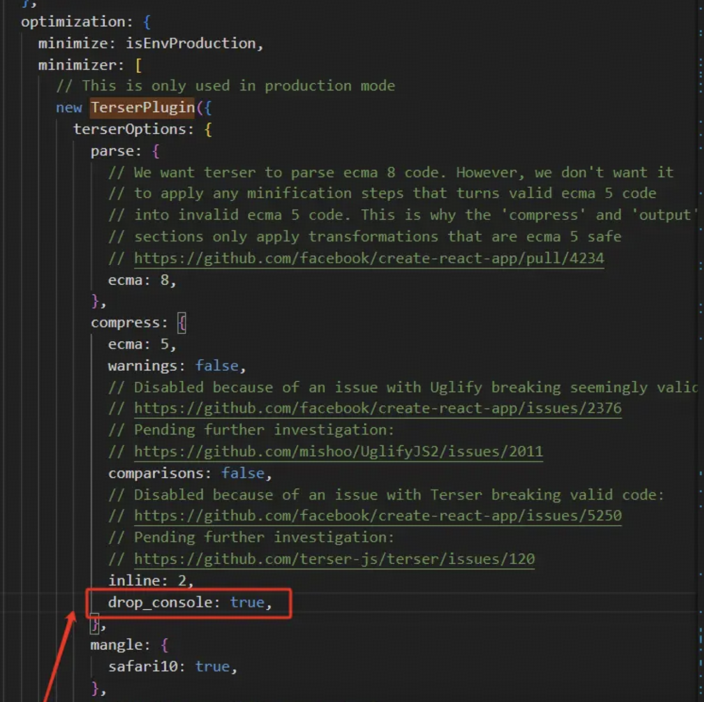The width and height of the screenshot is (704, 702).
Task: Click the 'minimizer' property name
Action: coord(77,65)
